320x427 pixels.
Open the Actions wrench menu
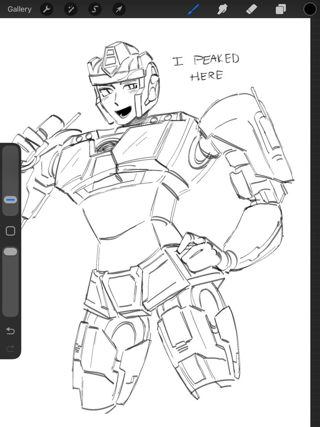click(x=46, y=9)
